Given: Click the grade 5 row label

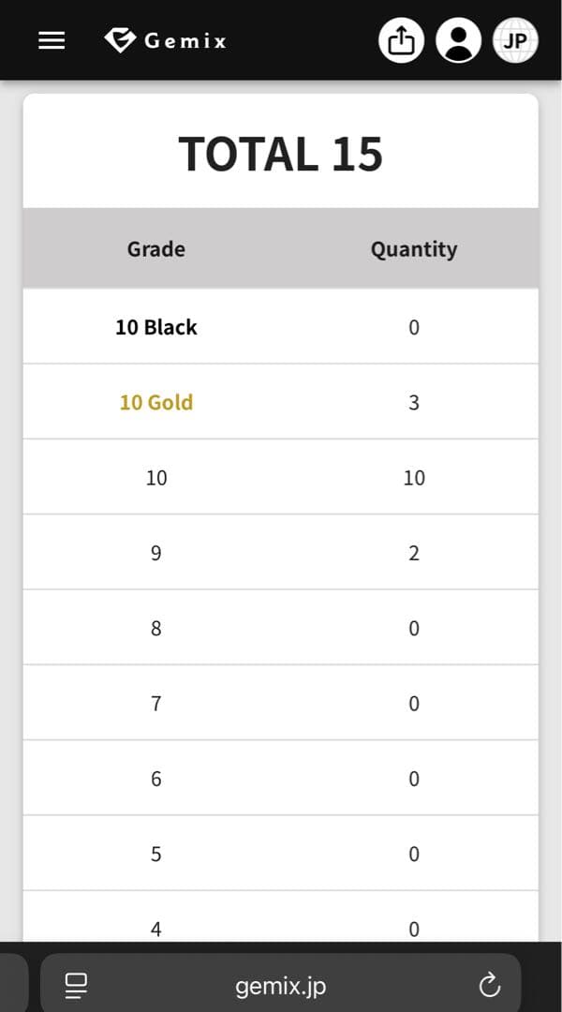Looking at the screenshot, I should pos(156,854).
